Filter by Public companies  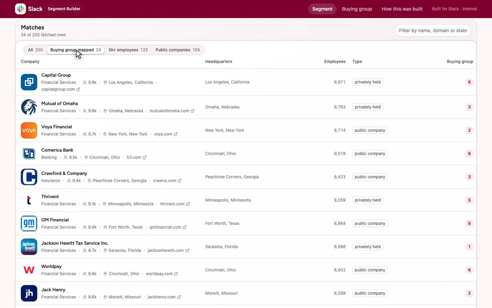coord(178,50)
